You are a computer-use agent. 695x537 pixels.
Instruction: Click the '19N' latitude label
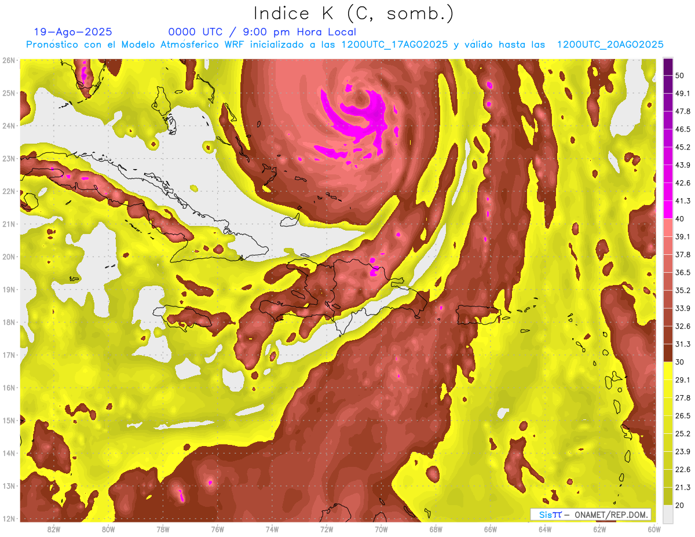8,290
